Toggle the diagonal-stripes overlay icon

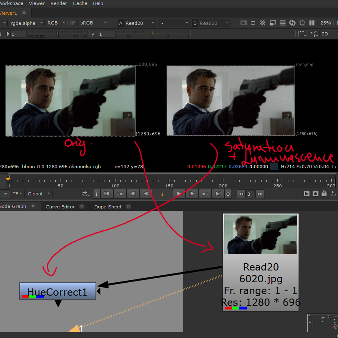pyautogui.click(x=263, y=23)
